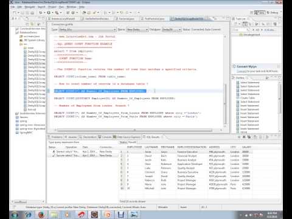Select the SQL Results tab

click(152, 137)
